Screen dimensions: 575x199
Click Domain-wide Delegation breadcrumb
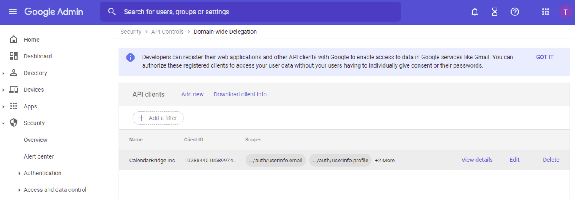pos(225,32)
